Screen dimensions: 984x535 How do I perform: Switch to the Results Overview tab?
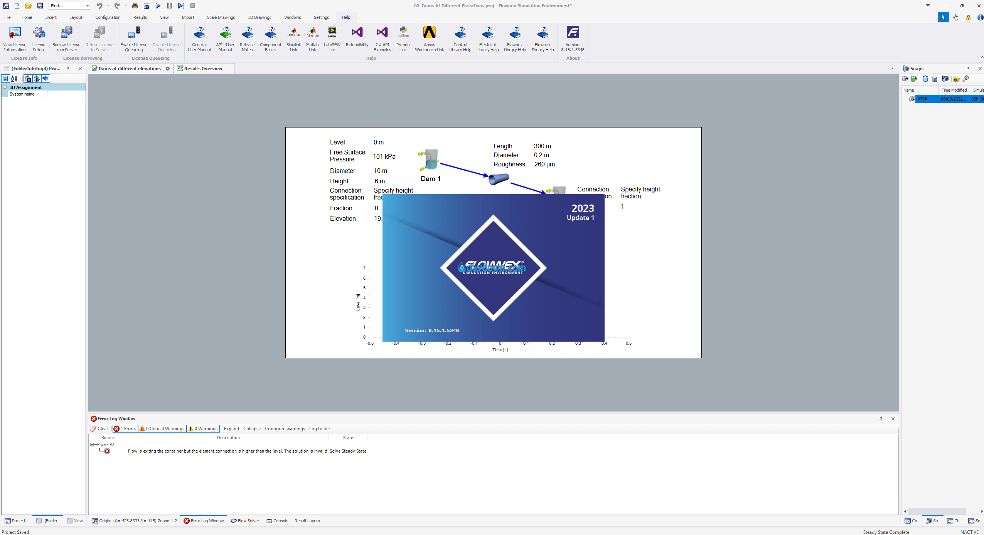pos(203,69)
